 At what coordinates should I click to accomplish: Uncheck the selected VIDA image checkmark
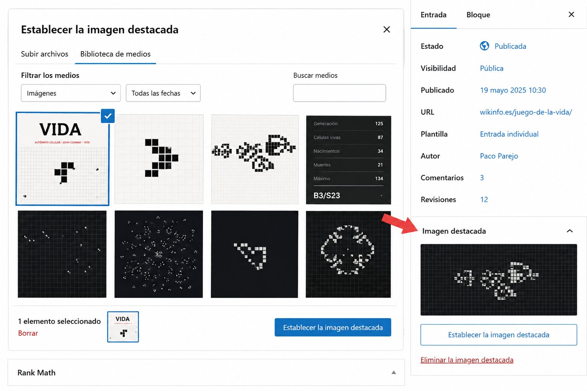[108, 116]
